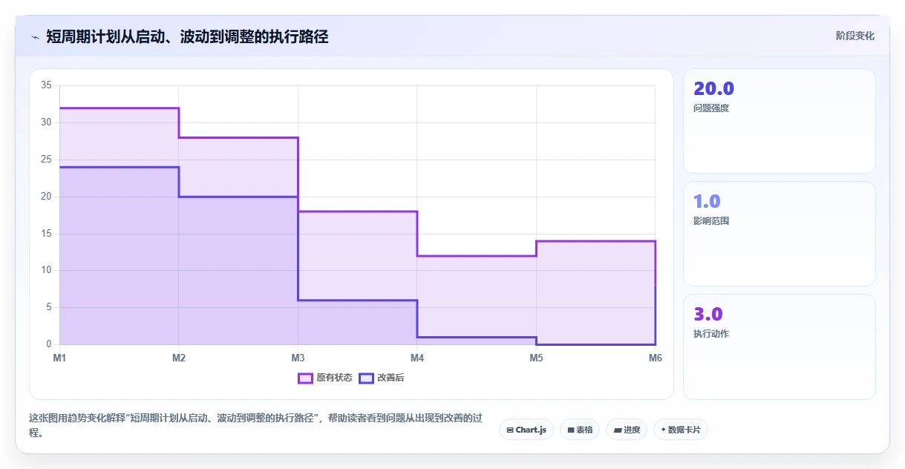Select the 进度 tag
Image resolution: width=905 pixels, height=469 pixels.
(x=627, y=430)
